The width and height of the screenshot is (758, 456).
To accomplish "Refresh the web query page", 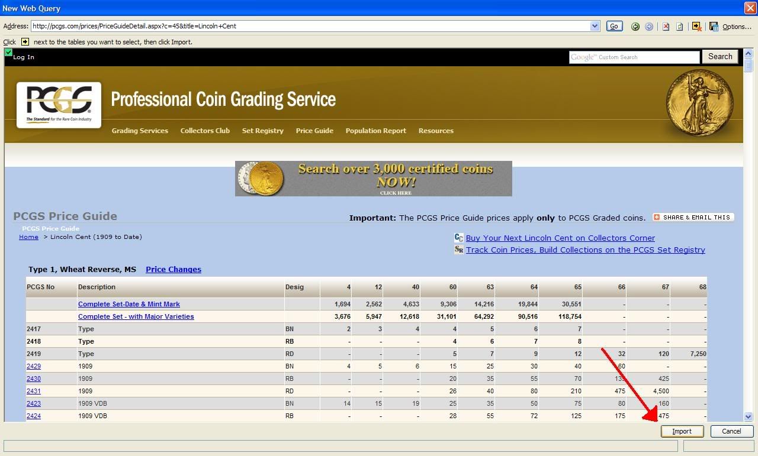I will [680, 27].
